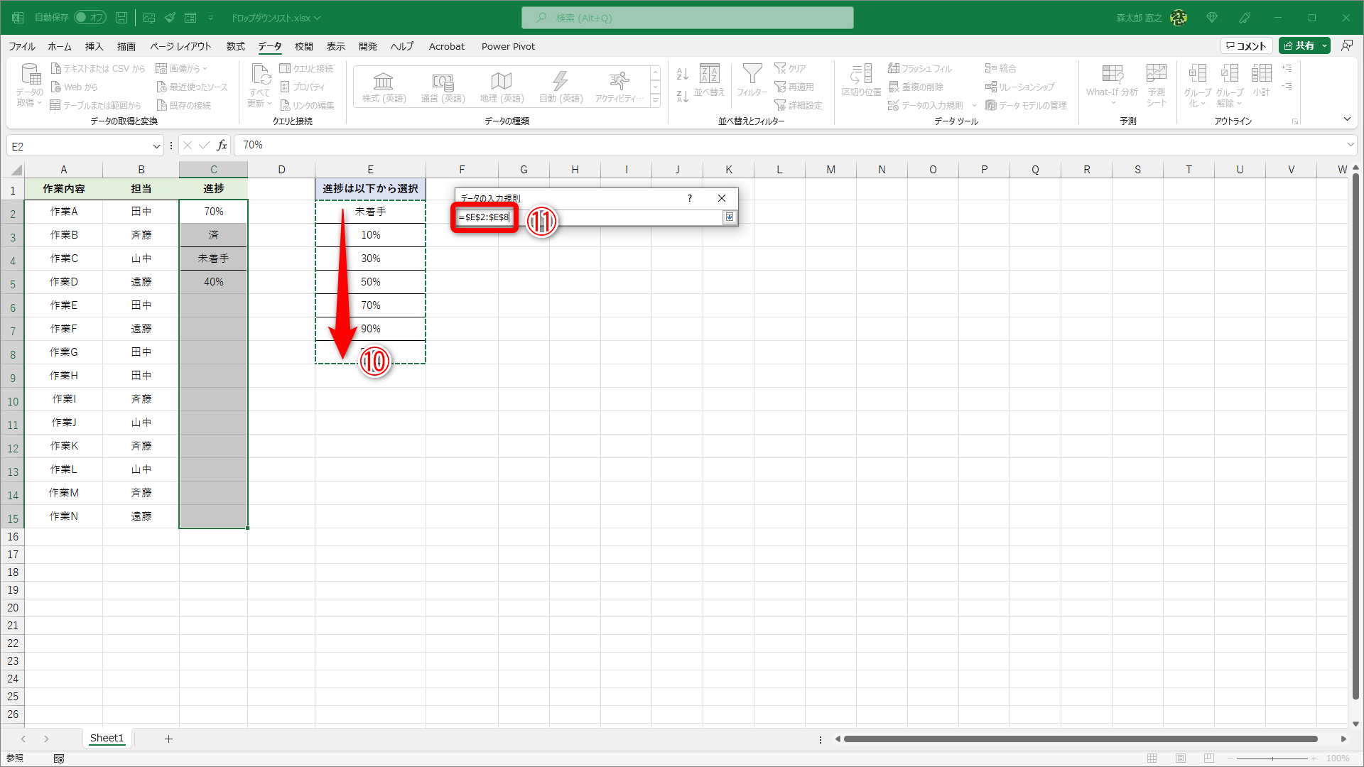Switch to Page Break Preview view
Screen dimensions: 1364x767
coord(1209,758)
